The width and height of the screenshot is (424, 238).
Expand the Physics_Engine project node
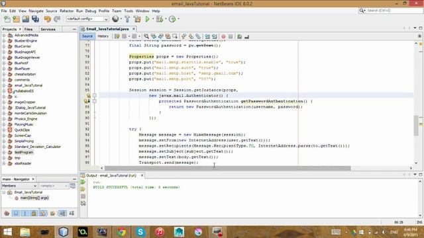pos(4,119)
